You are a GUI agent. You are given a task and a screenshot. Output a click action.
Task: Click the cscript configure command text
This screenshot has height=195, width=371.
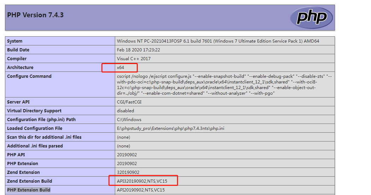(224, 84)
